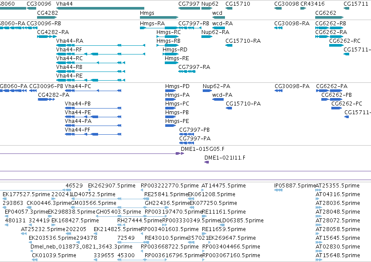Click the DME1-015G05.F feature label
371x262 pixels.
click(x=203, y=150)
